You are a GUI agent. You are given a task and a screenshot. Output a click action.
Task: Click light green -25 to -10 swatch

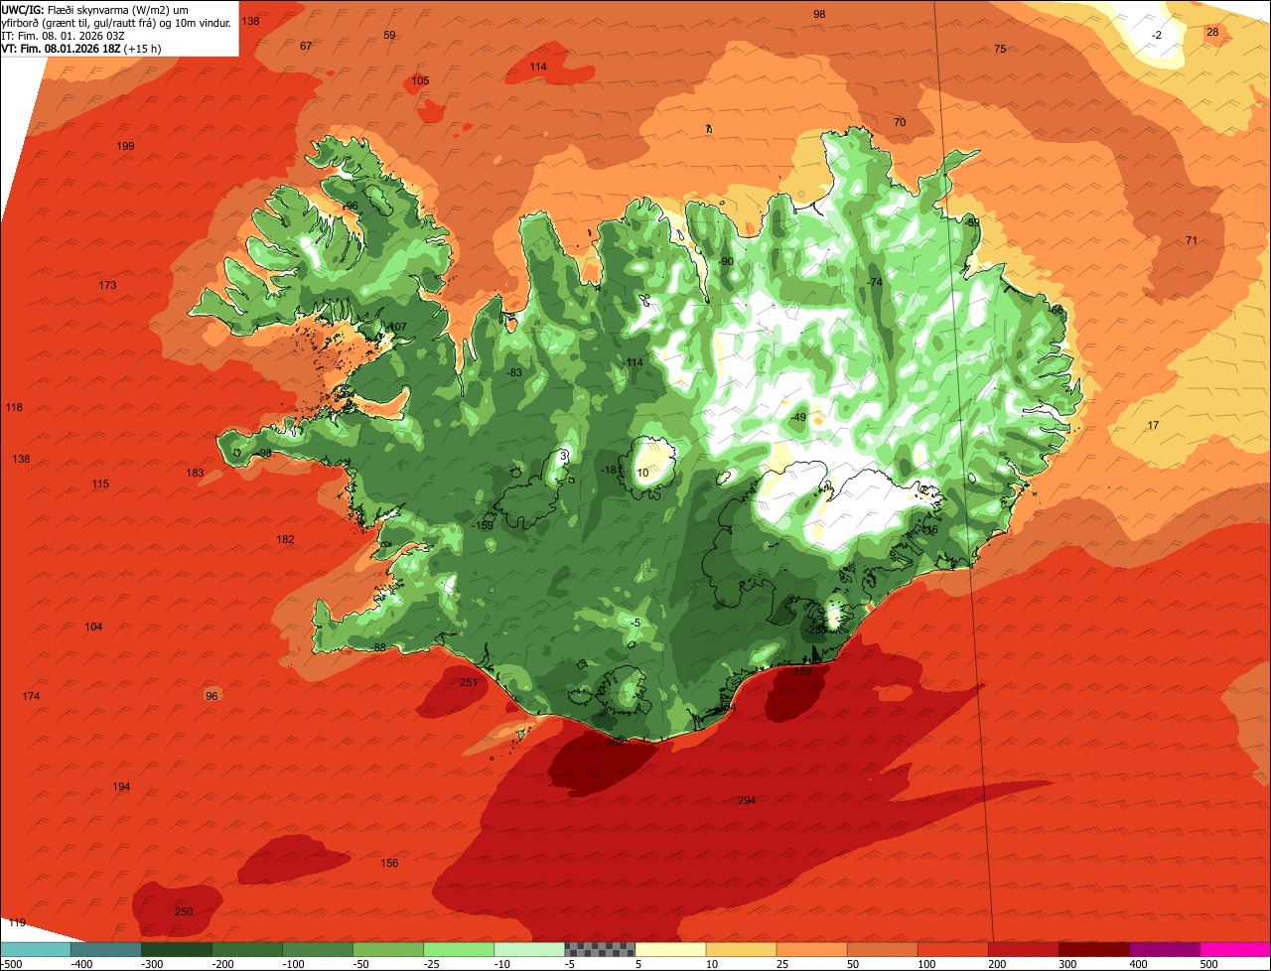[459, 949]
